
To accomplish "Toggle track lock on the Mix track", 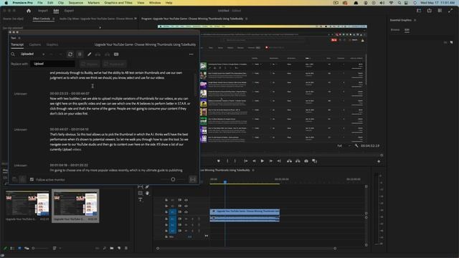I will click(166, 236).
